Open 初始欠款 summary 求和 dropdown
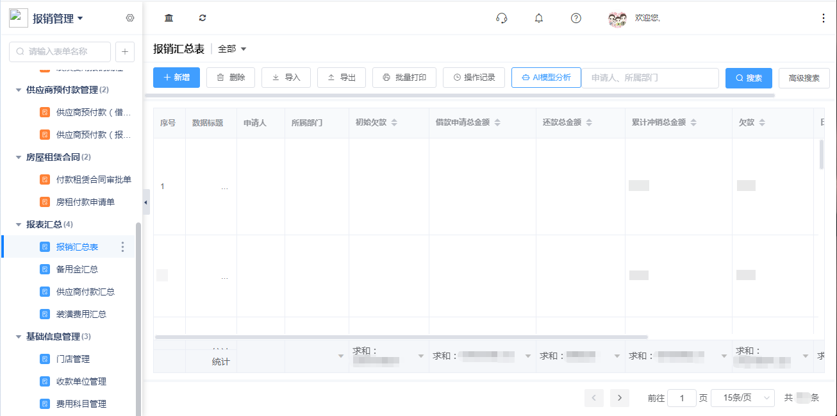This screenshot has height=416, width=837. (x=421, y=356)
